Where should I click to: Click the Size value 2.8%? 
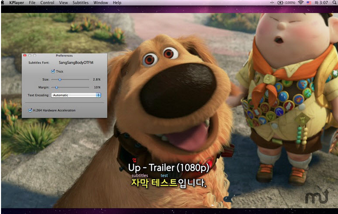tap(97, 79)
